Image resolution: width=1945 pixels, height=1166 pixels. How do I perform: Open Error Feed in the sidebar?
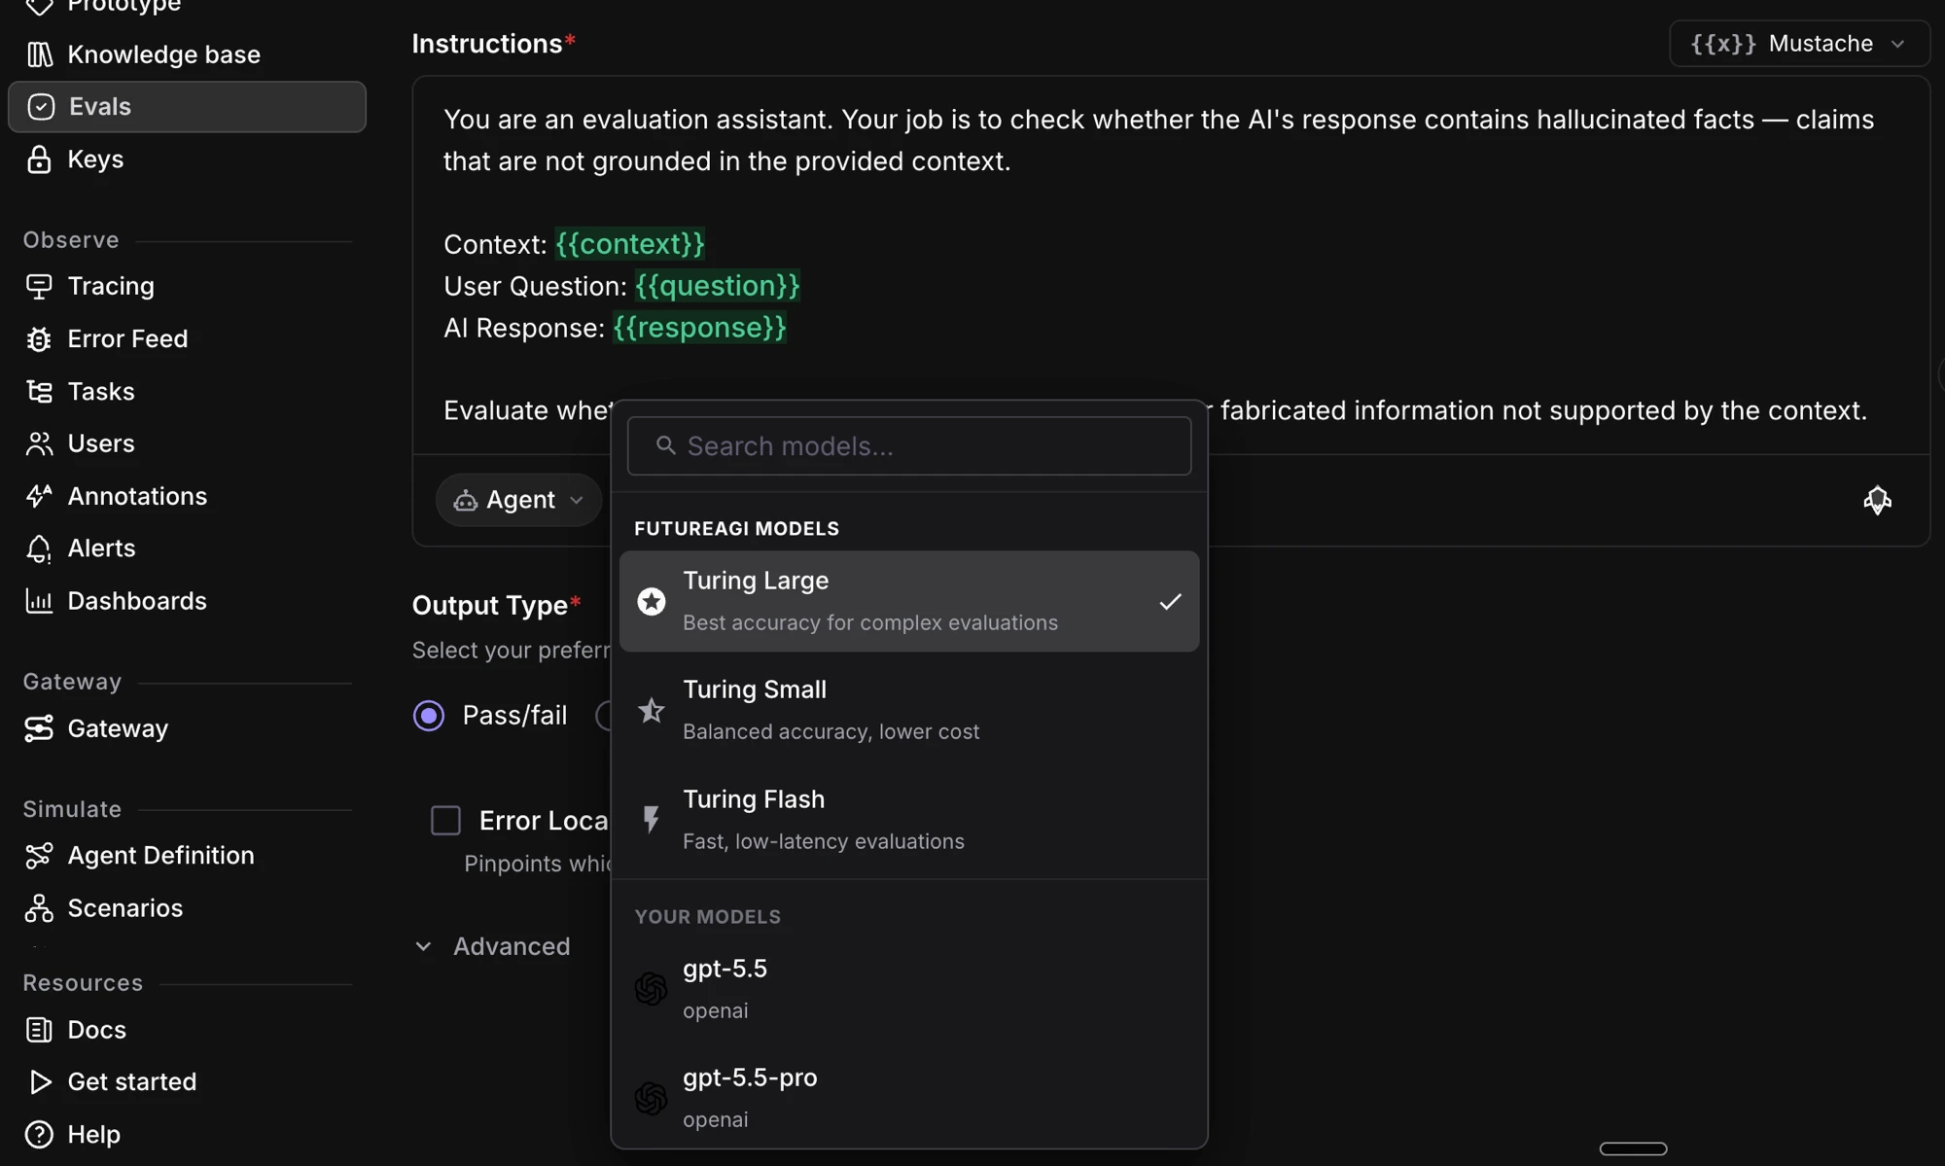(187, 338)
